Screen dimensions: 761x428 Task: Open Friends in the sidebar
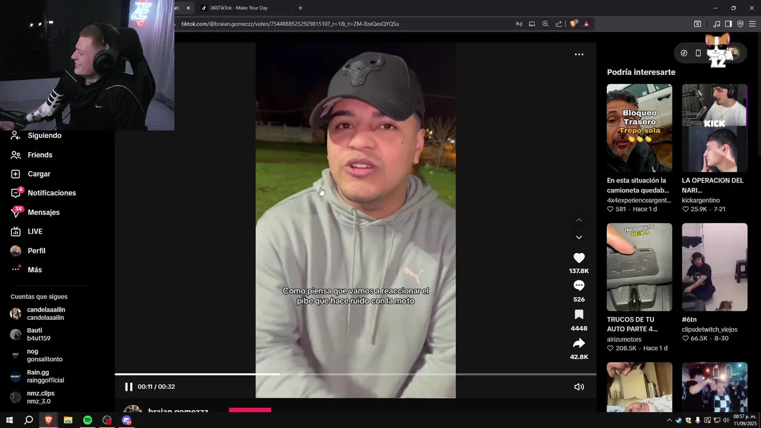click(x=40, y=155)
